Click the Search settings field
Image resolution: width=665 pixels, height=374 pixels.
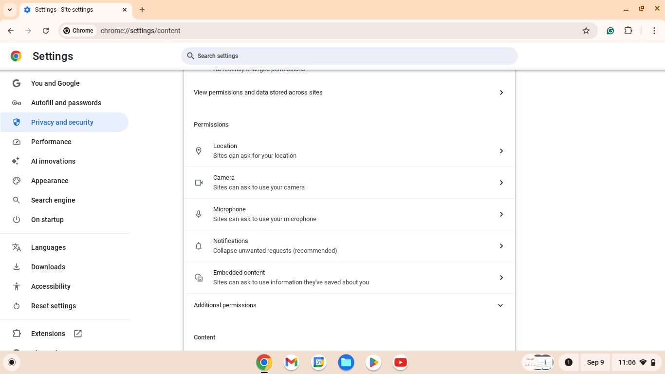[x=349, y=56]
